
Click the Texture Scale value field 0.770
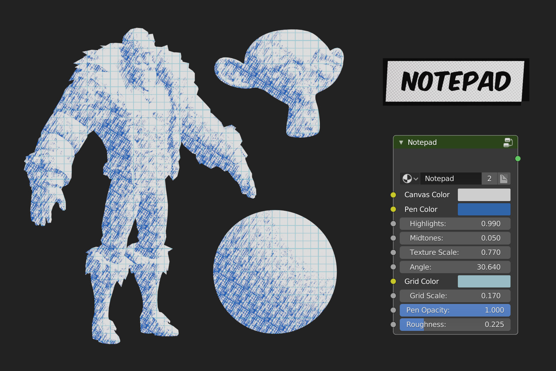pyautogui.click(x=455, y=252)
